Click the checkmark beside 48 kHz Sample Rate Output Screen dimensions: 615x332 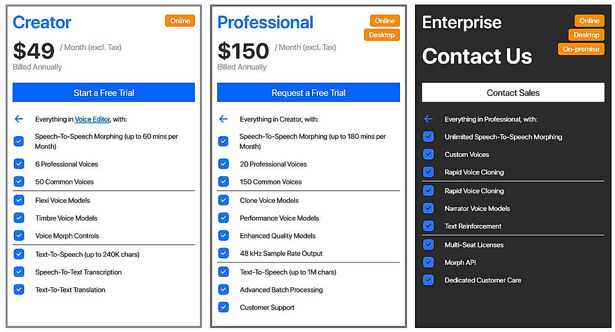click(224, 253)
